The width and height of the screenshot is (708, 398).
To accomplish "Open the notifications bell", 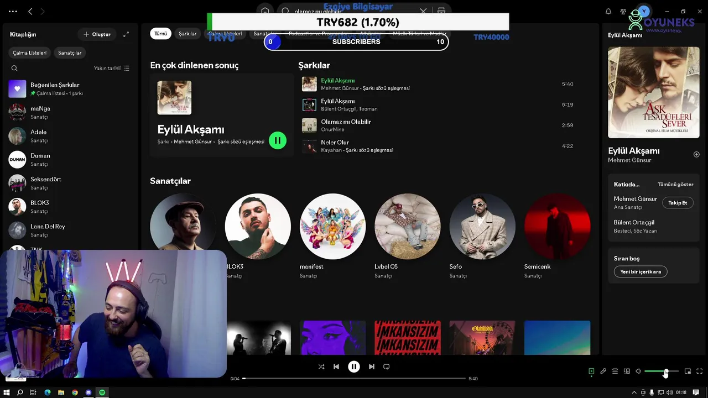I will [x=608, y=11].
